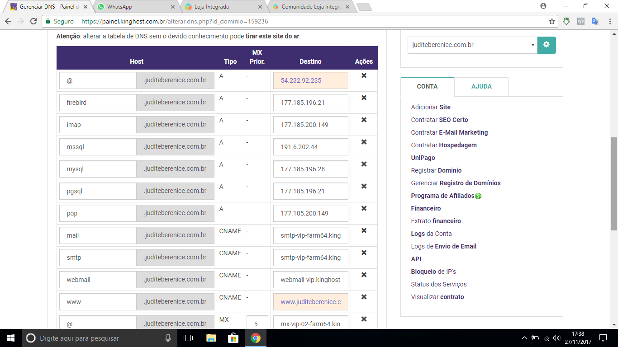Open the juditeberenice.com.br domain dropdown
Screen dimensions: 618x347
(x=472, y=45)
